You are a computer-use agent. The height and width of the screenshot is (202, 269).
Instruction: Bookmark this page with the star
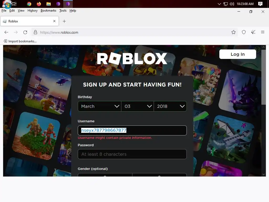[234, 32]
